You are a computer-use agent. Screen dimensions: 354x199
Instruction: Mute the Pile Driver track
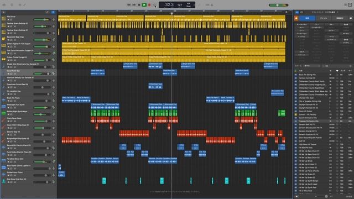coord(8,20)
